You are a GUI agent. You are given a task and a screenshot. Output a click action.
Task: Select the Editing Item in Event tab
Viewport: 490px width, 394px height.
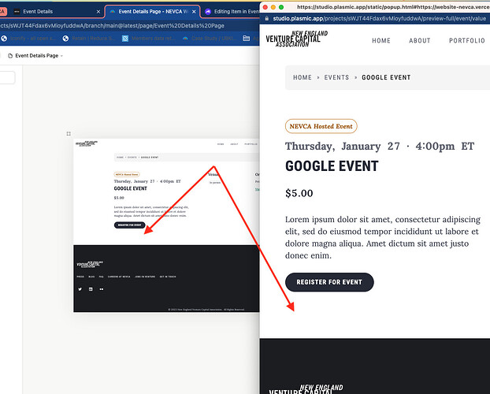click(232, 12)
